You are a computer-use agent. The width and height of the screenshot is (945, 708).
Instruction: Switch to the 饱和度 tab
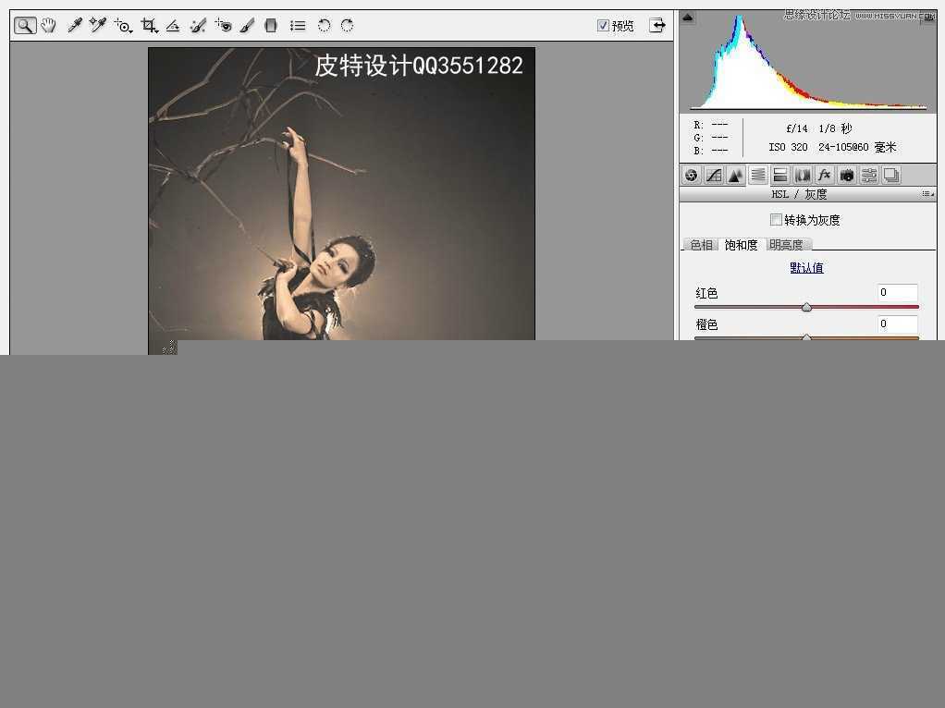coord(742,245)
